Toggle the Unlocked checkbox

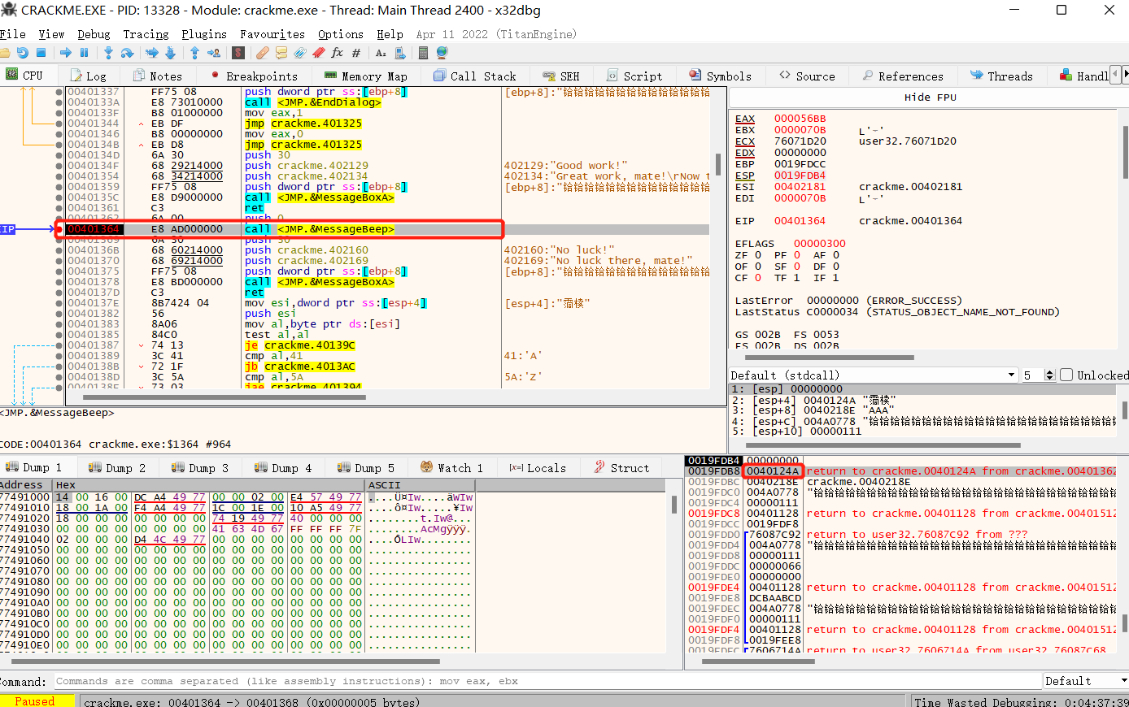click(x=1066, y=375)
